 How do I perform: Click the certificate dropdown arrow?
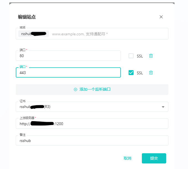click(x=163, y=107)
